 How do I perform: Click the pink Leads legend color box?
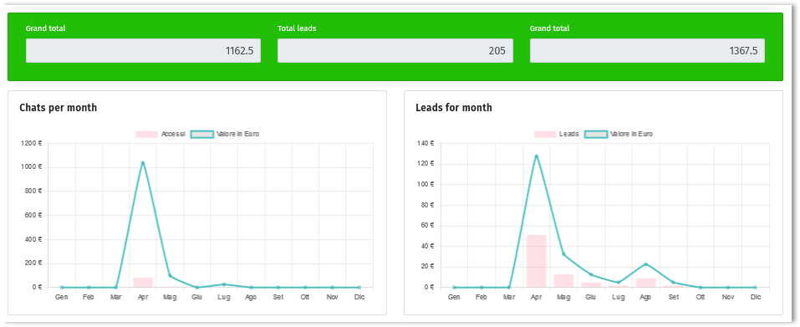[x=545, y=134]
